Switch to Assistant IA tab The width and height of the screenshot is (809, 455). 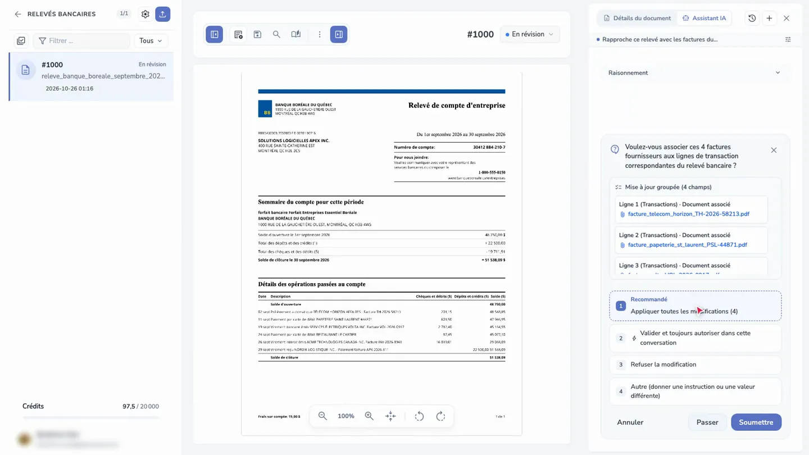coord(704,18)
